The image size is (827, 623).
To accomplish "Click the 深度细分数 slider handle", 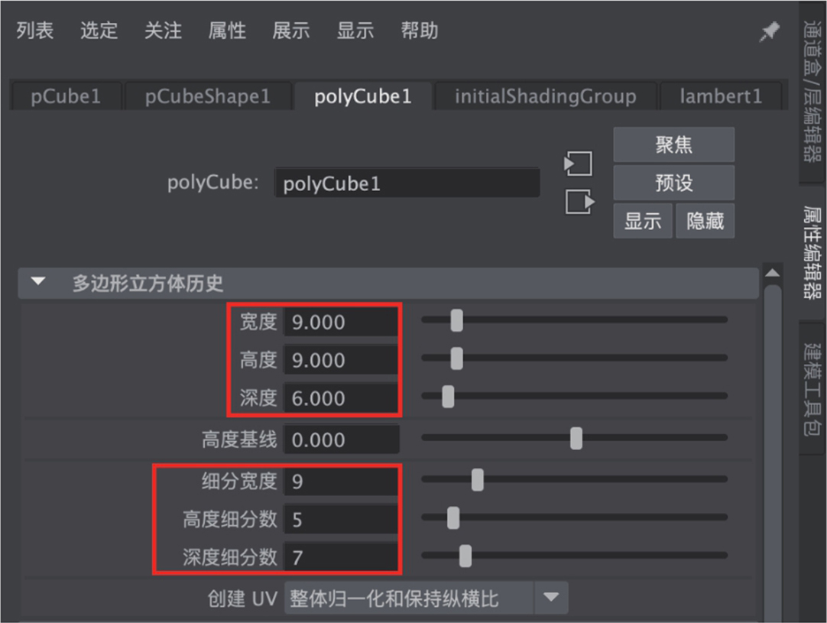I will point(465,556).
